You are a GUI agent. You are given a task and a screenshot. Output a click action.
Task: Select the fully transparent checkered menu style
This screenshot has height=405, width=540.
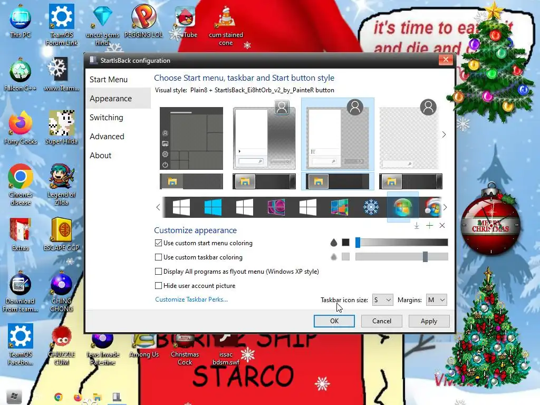[410, 135]
